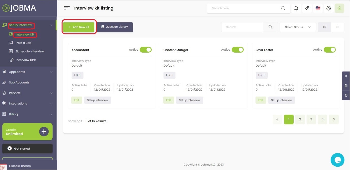
Task: Open the Question Library
Action: click(x=115, y=27)
